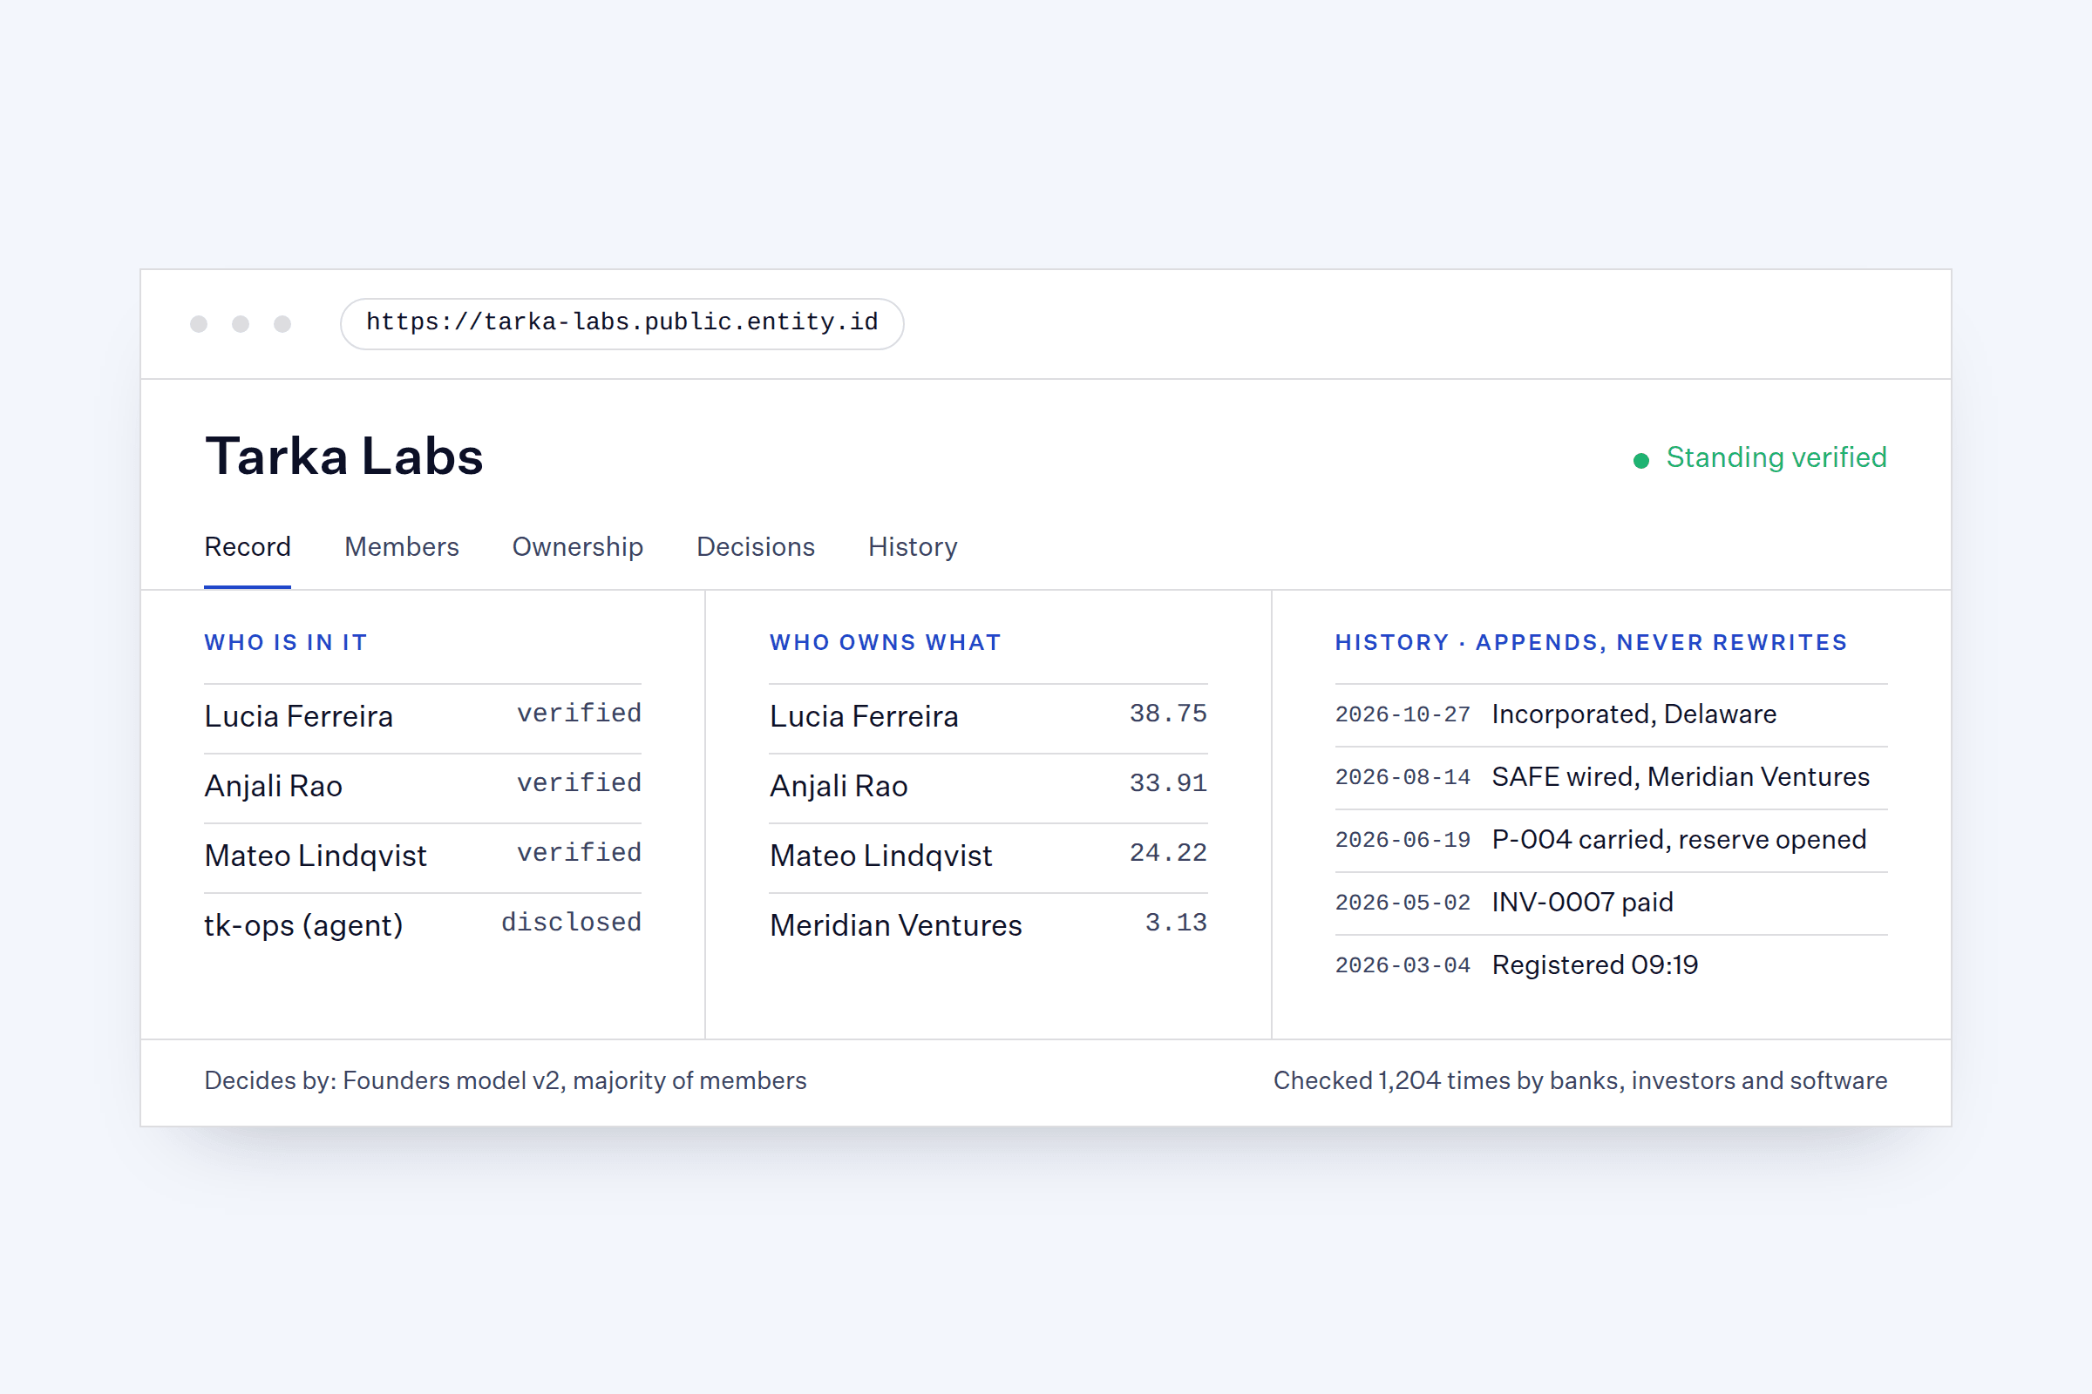Click the 33.91 ownership value
The height and width of the screenshot is (1394, 2092).
point(1168,783)
